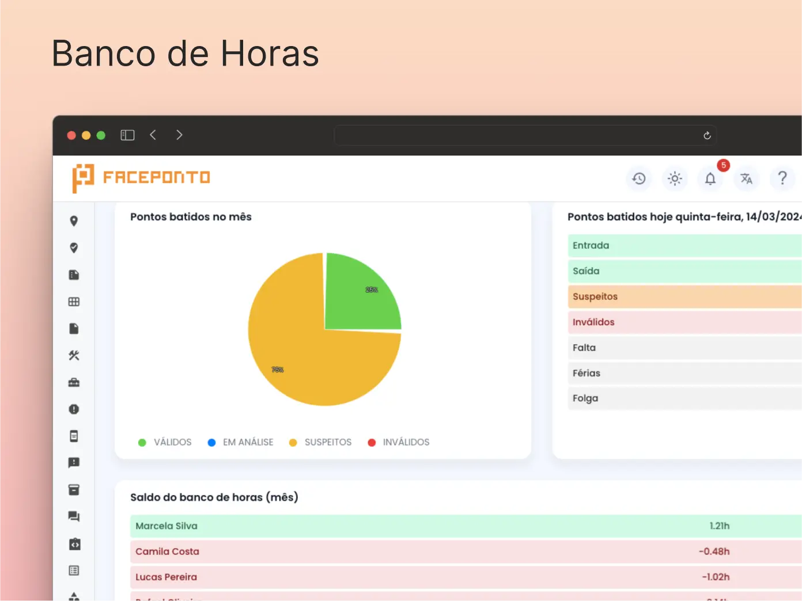Toggle SUSPEITOS series in chart legend

[320, 442]
